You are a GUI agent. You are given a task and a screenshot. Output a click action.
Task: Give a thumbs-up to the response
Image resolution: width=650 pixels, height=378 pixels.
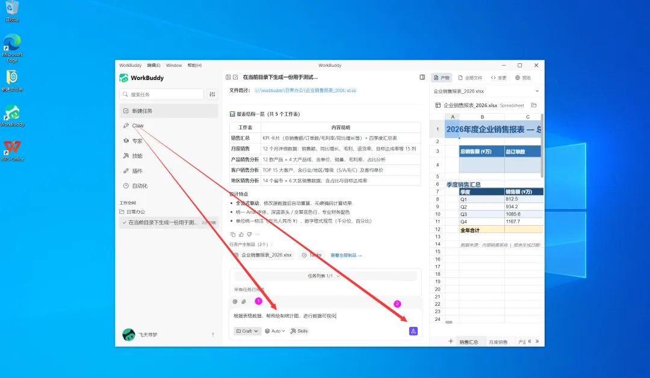(241, 234)
